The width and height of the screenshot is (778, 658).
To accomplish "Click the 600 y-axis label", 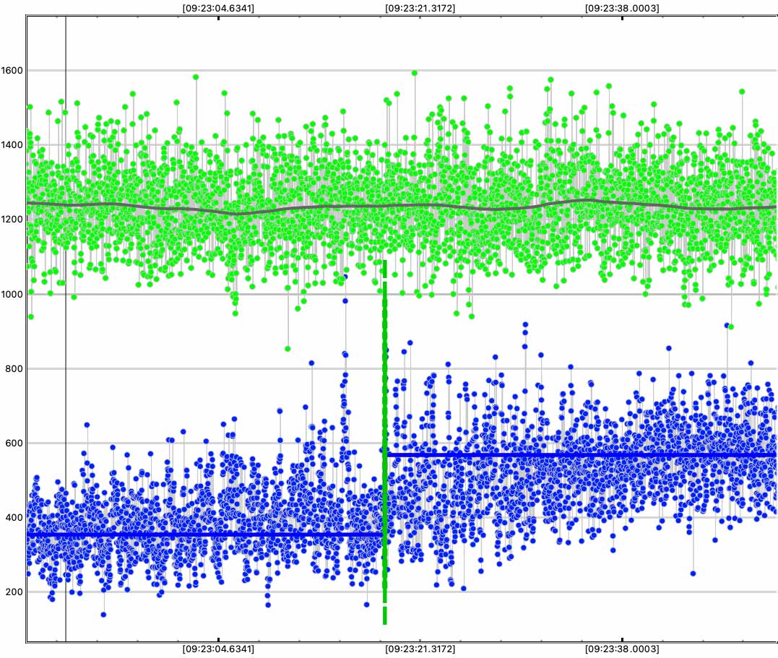I will pyautogui.click(x=14, y=443).
